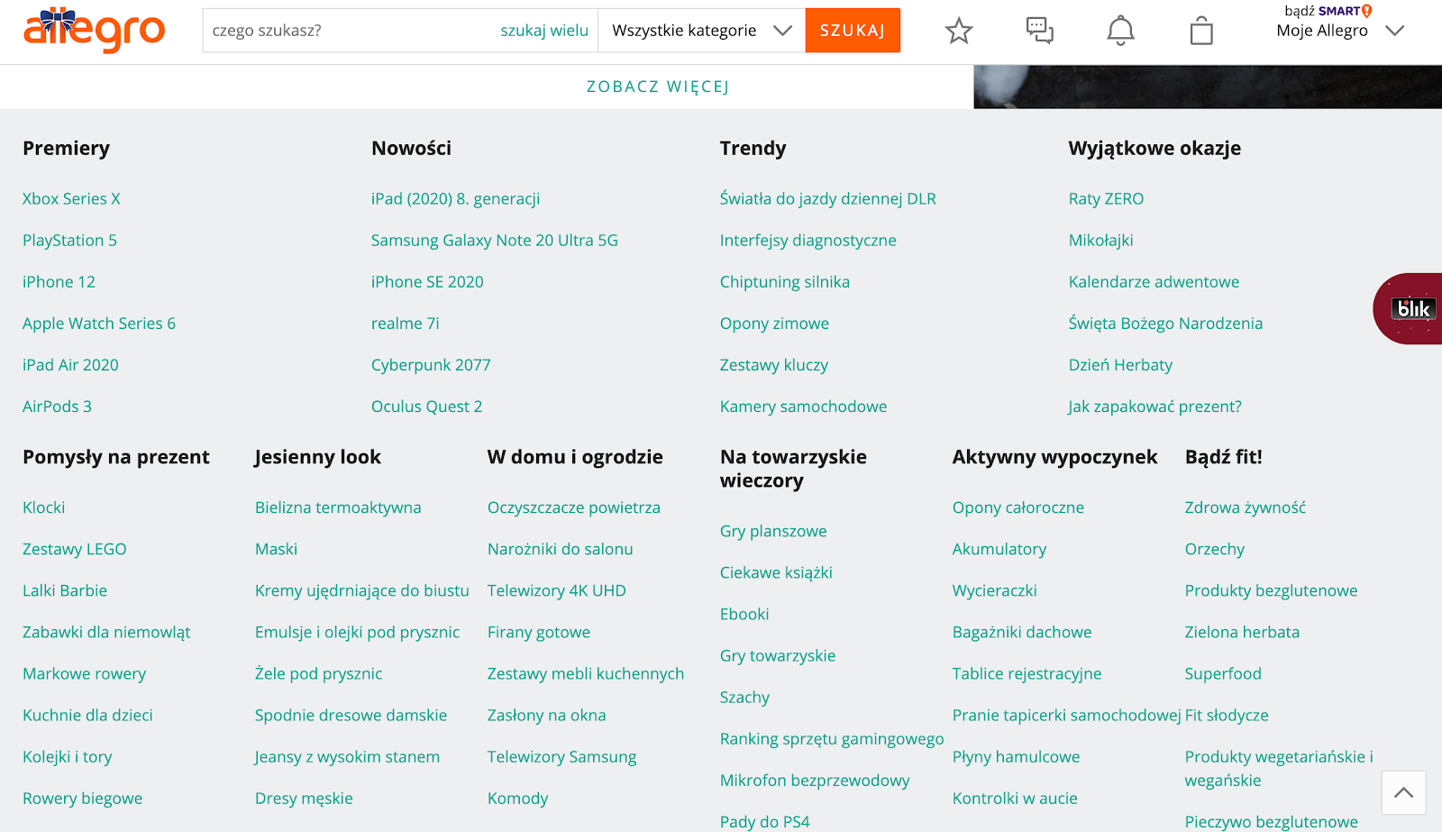Open Kalendarze adwentowe link
Image resolution: width=1442 pixels, height=832 pixels.
(1154, 282)
